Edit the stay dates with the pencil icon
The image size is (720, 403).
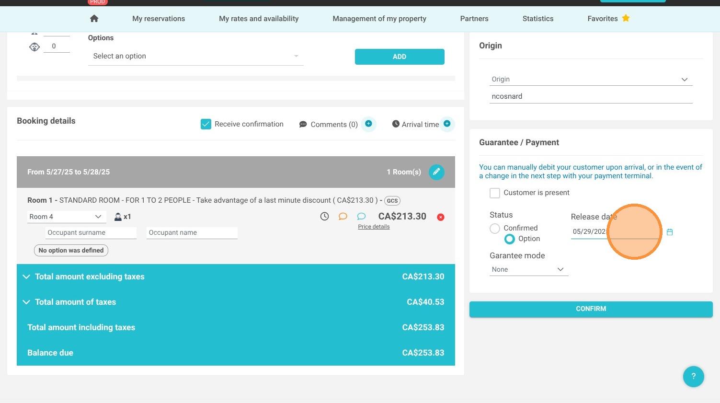tap(436, 172)
